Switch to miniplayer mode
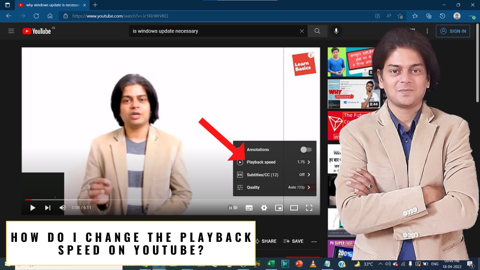This screenshot has width=480, height=270. pyautogui.click(x=279, y=208)
